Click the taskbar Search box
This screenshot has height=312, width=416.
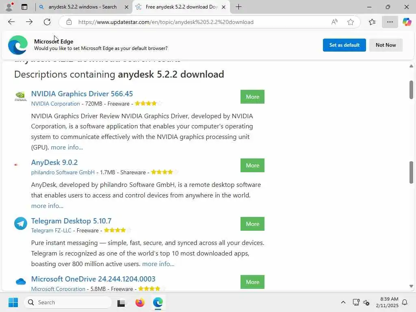coord(68,302)
